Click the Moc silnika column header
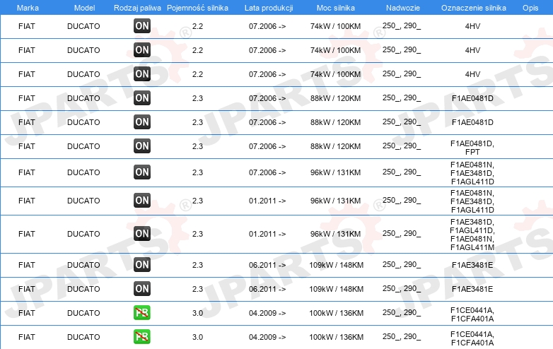This screenshot has height=349, width=553. tap(336, 8)
